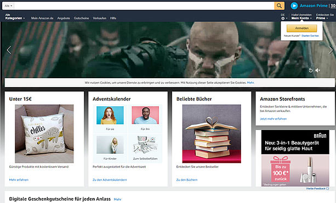Select the Für ihn advent calendar thumbnail
The height and width of the screenshot is (203, 336).
click(x=145, y=115)
